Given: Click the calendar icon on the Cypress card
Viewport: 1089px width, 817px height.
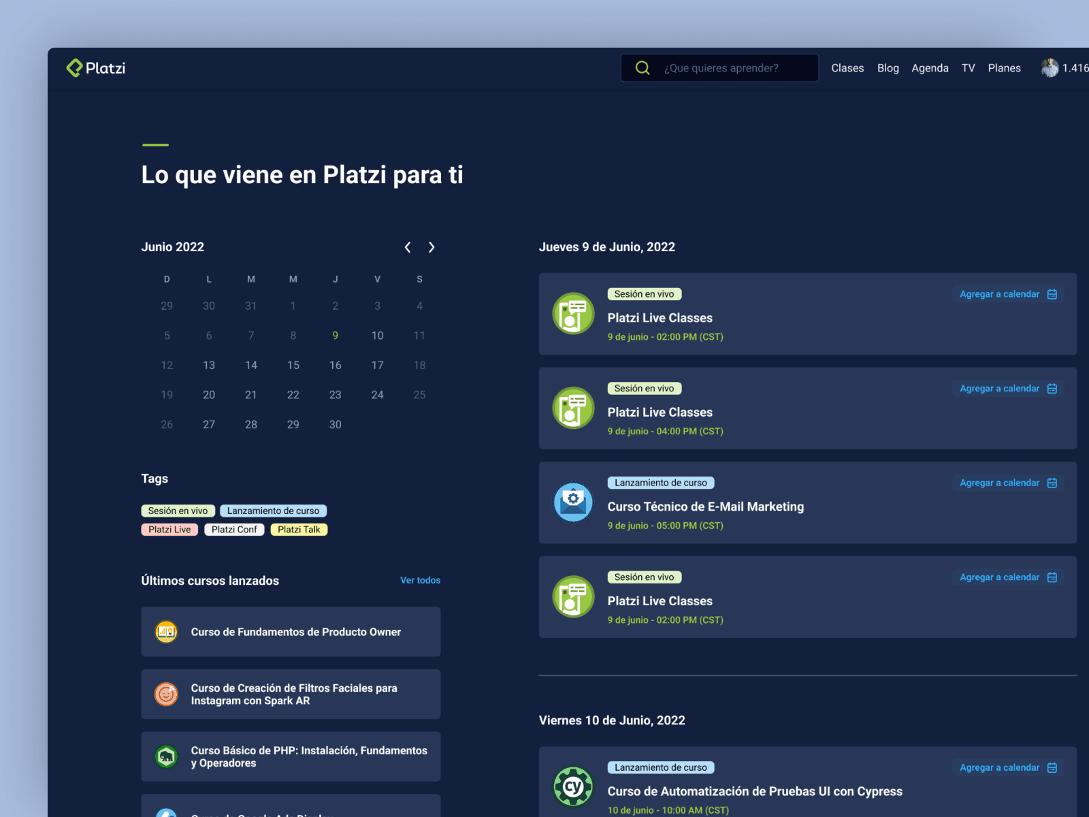Looking at the screenshot, I should pyautogui.click(x=1052, y=767).
